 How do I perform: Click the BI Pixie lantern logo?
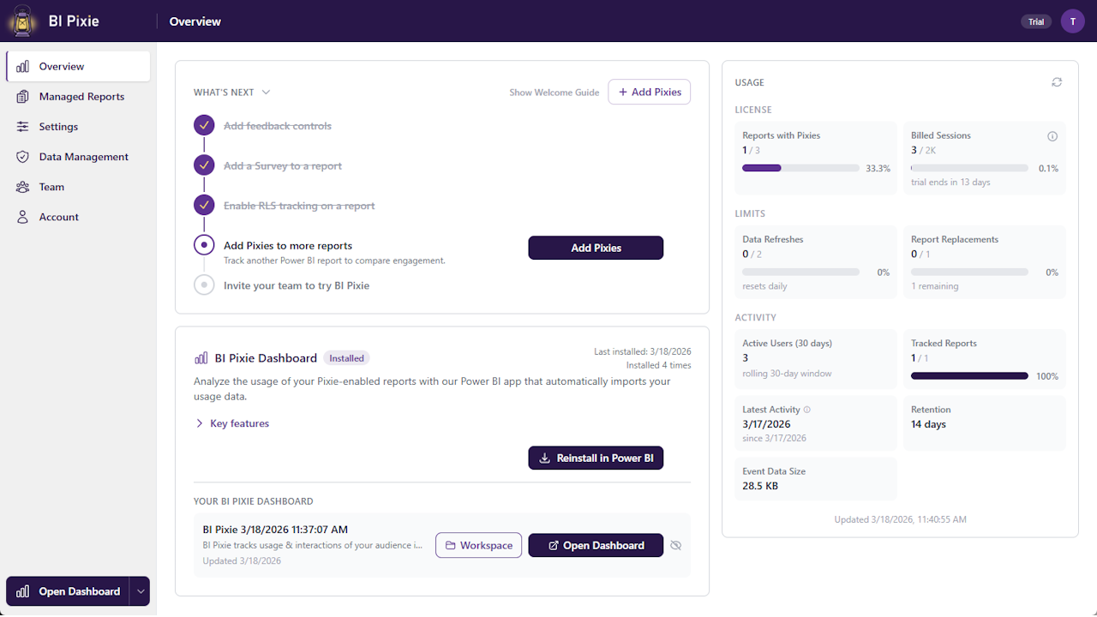pyautogui.click(x=21, y=21)
